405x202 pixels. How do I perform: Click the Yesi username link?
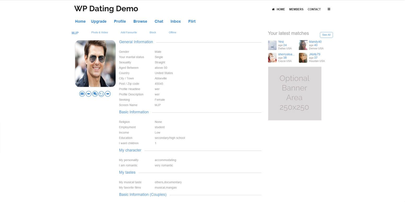[281, 42]
